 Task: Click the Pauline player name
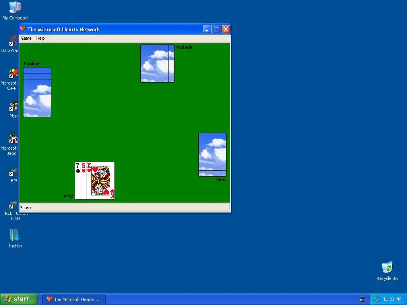pyautogui.click(x=32, y=64)
